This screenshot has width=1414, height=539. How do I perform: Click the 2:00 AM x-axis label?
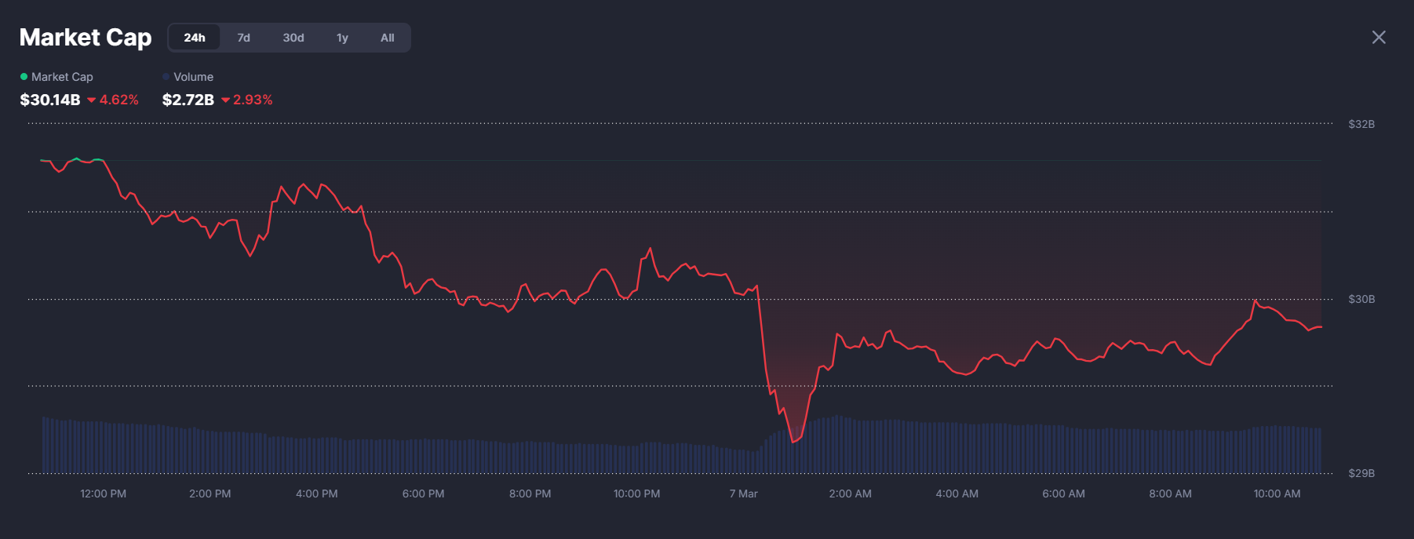(851, 493)
